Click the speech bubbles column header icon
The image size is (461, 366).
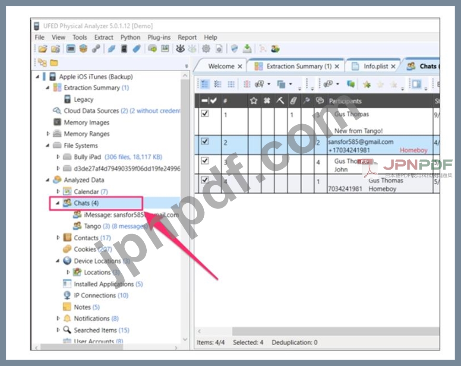pyautogui.click(x=319, y=101)
